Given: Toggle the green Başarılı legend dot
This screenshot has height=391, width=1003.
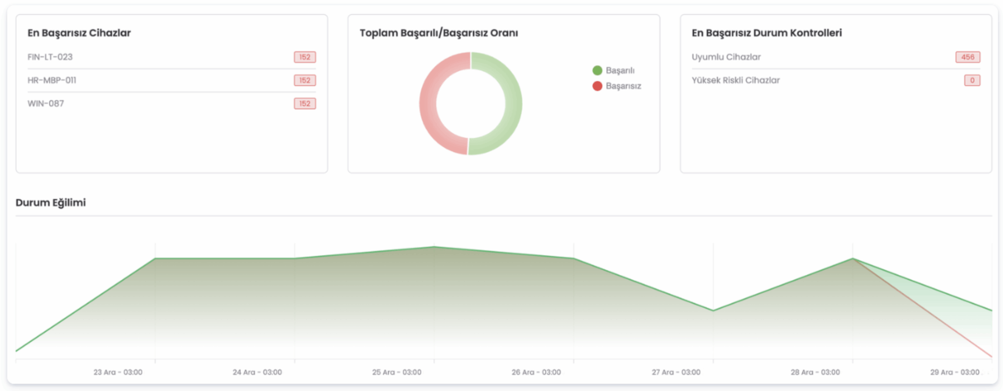Looking at the screenshot, I should point(597,70).
